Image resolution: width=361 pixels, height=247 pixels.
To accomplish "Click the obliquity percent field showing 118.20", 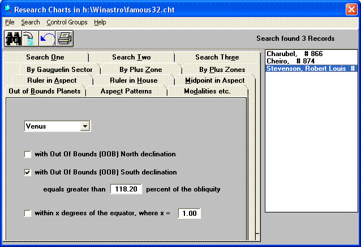I will [x=126, y=189].
